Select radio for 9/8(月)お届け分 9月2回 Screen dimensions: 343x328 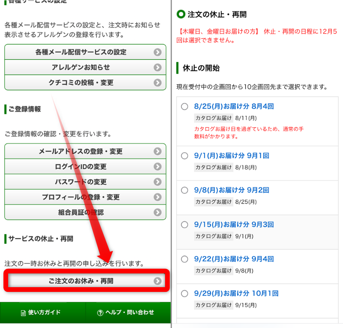point(184,190)
